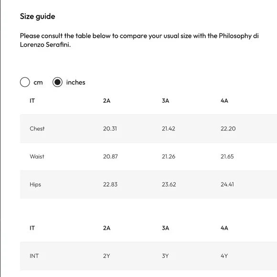The width and height of the screenshot is (277, 277).
Task: Click the Hips row label
Action: click(x=35, y=184)
